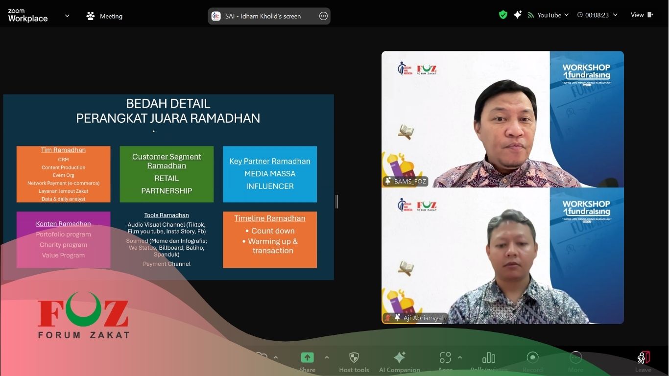Click the Tim Ramadhan heading
Image resolution: width=669 pixels, height=376 pixels.
click(63, 150)
